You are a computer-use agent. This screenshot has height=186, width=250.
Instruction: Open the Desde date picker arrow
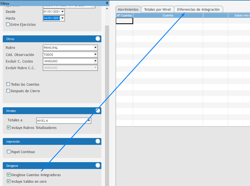click(x=63, y=12)
